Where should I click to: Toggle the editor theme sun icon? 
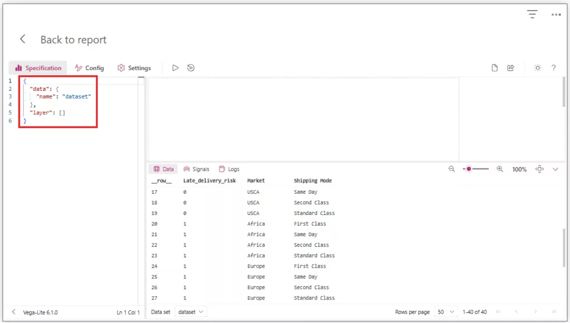[538, 68]
